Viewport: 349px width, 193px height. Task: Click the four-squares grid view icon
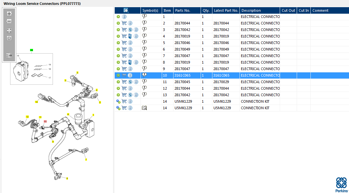pos(9,31)
